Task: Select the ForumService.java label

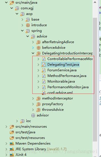Action: 62,70
